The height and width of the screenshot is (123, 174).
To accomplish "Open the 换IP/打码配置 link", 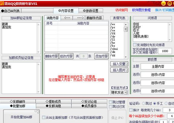I will point(165,10).
